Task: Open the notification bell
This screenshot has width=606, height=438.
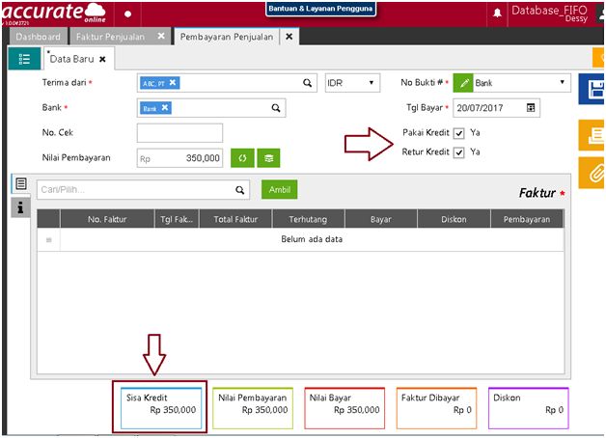Action: coord(497,13)
